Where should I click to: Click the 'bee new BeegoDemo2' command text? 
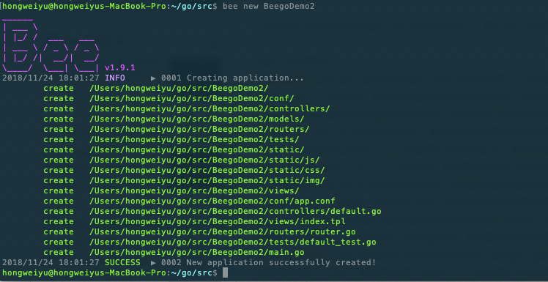tap(268, 7)
